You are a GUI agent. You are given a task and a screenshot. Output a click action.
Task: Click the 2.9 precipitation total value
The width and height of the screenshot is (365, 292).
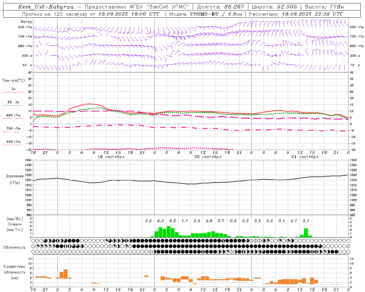pos(197,221)
